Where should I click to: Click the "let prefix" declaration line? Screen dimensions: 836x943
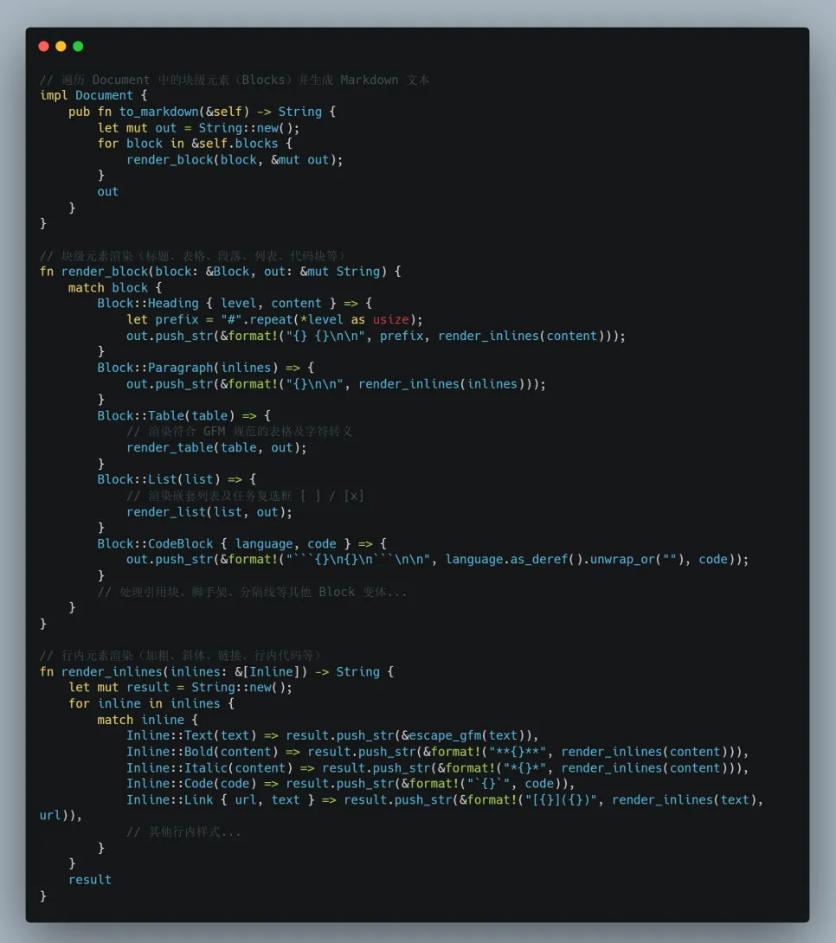pyautogui.click(x=274, y=320)
